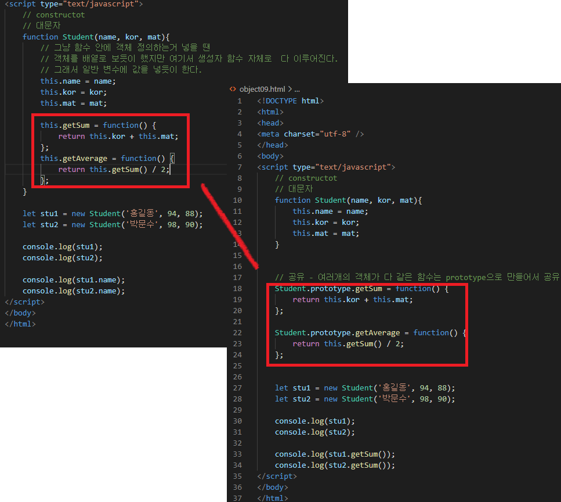Click the '// constructot' comment on line 8
Screen dimensions: 561x502
pos(306,178)
